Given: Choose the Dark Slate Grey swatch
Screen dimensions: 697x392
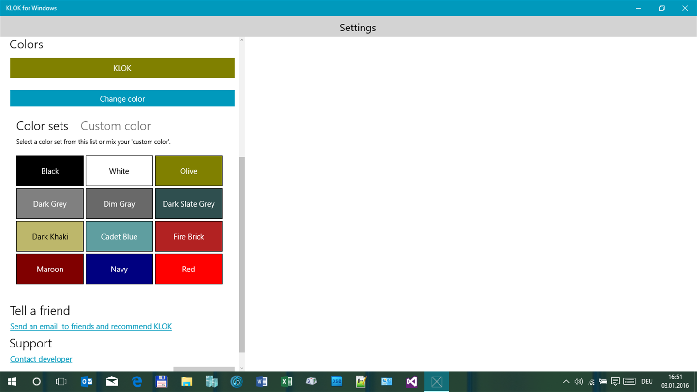Looking at the screenshot, I should click(x=189, y=204).
